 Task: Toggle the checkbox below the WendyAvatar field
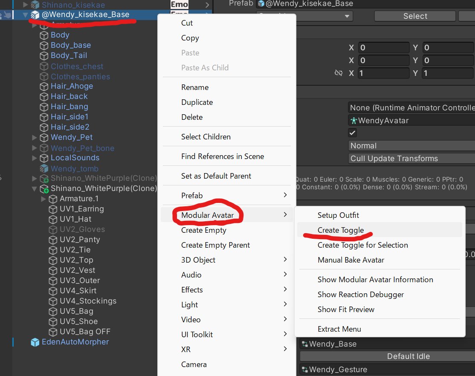coord(352,133)
